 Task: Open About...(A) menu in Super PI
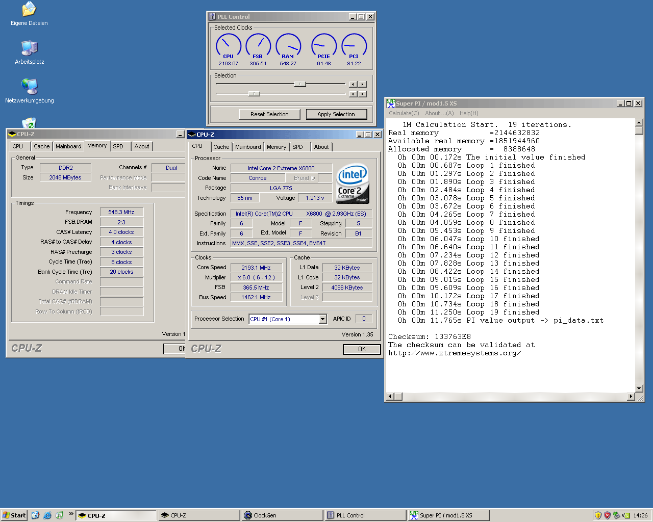[x=439, y=113]
